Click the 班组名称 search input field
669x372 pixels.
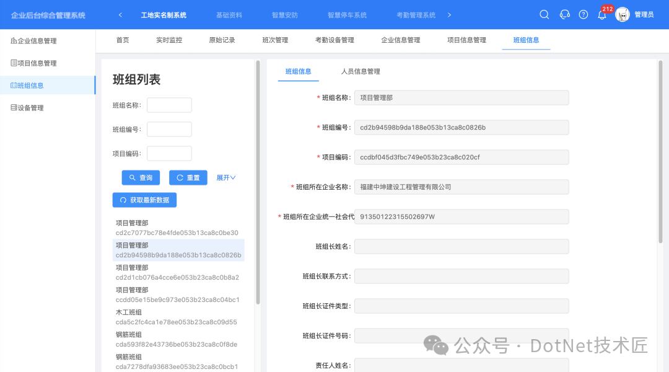(x=169, y=105)
